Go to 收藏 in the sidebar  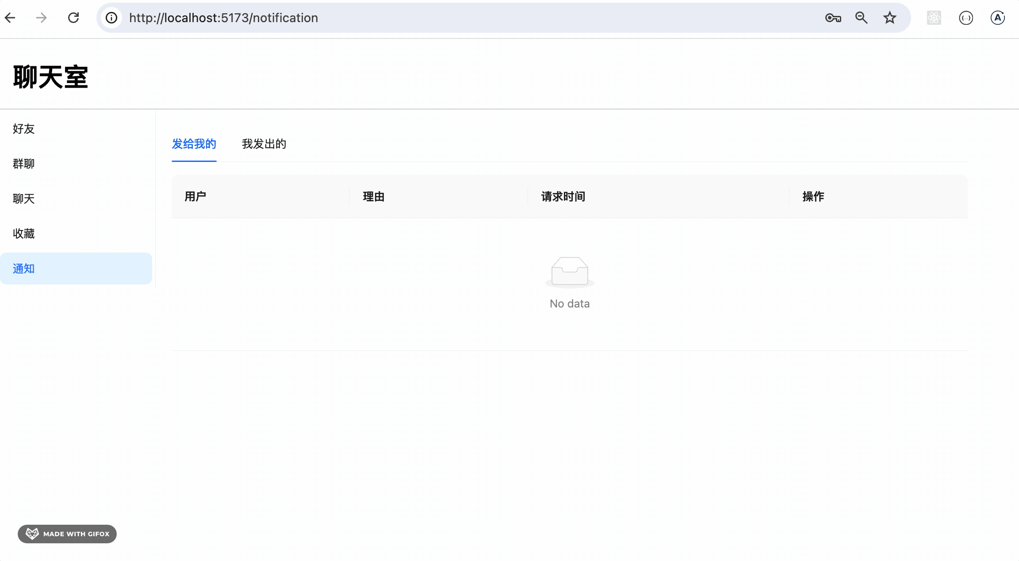(24, 234)
